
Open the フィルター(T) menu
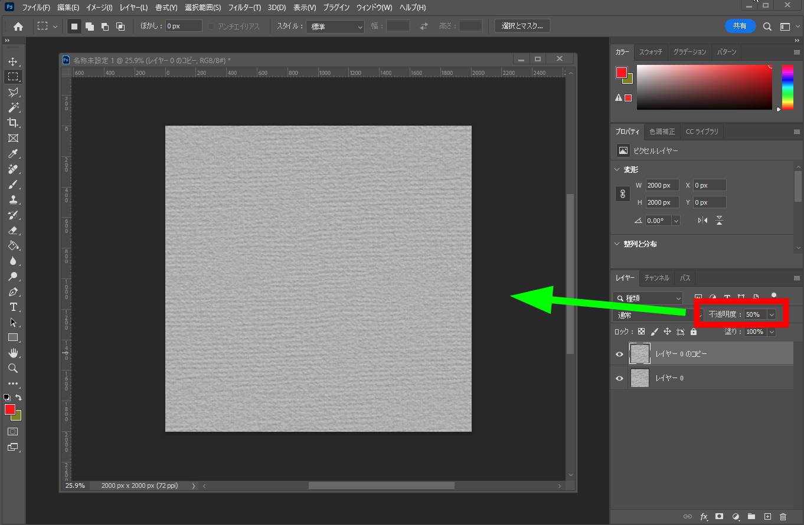pyautogui.click(x=244, y=8)
